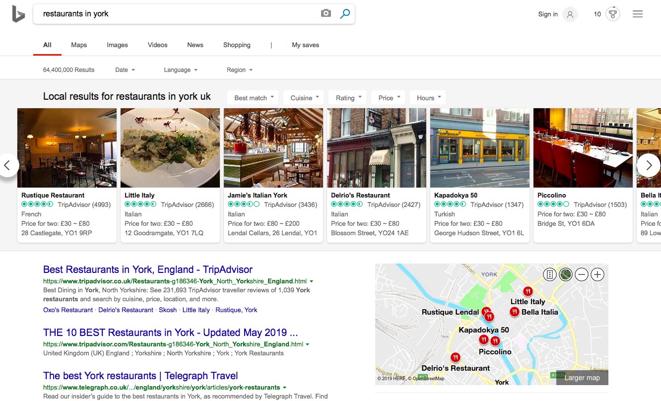Toggle the map road-view icon
This screenshot has width=661, height=401.
coord(549,274)
